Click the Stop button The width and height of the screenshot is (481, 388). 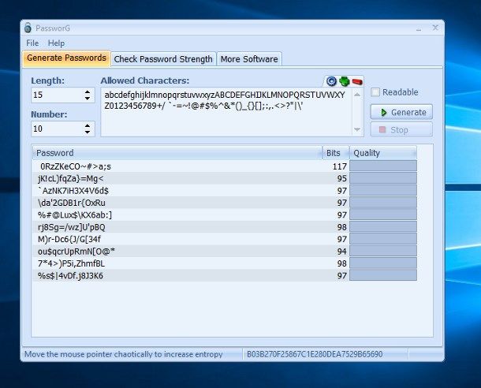pyautogui.click(x=401, y=130)
